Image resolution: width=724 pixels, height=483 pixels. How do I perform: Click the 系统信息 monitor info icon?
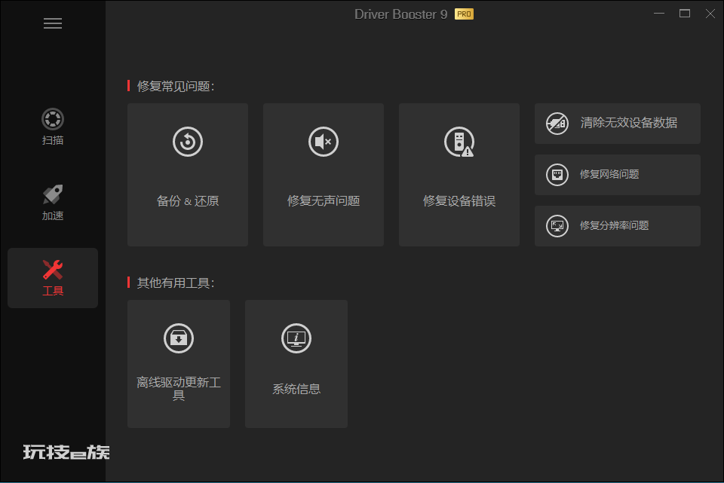(x=296, y=338)
